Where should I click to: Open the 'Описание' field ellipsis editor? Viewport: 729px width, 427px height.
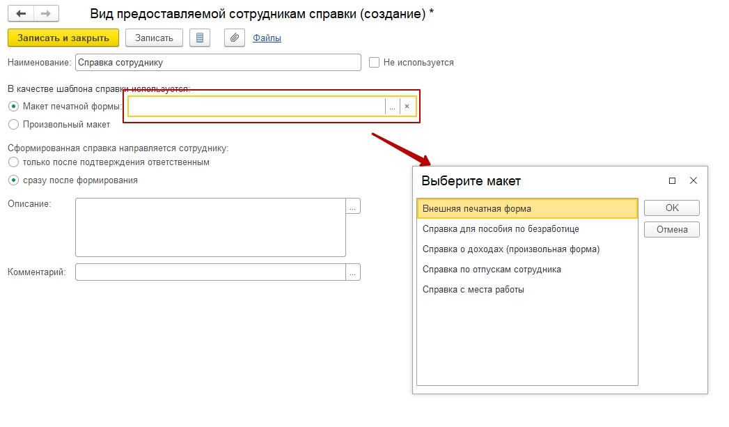(353, 206)
